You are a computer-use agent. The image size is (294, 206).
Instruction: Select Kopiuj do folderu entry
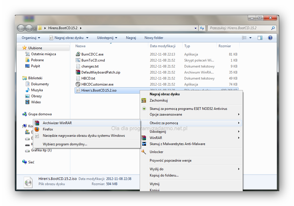(x=191, y=175)
